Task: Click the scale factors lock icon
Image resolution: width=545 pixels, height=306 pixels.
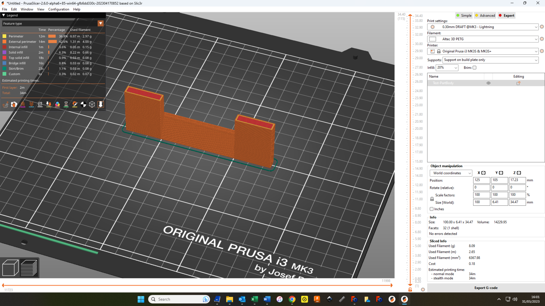Action: tap(432, 199)
